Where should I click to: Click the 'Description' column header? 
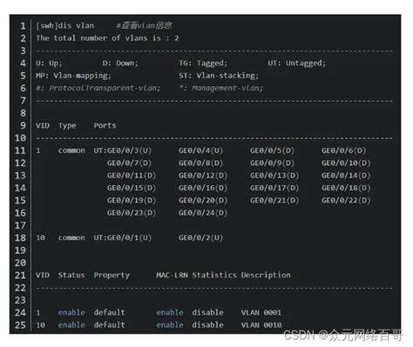[266, 275]
